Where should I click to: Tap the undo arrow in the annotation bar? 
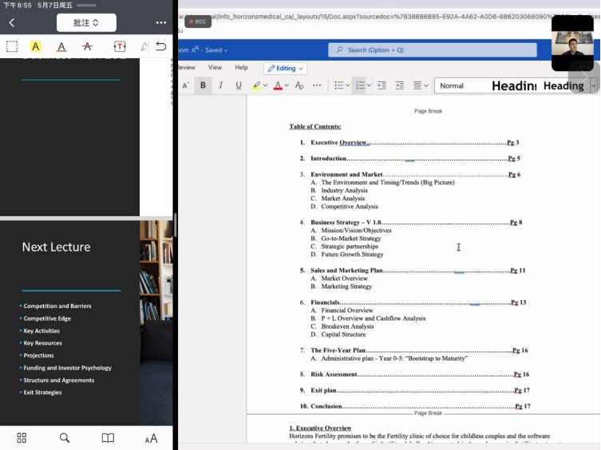coord(161,46)
